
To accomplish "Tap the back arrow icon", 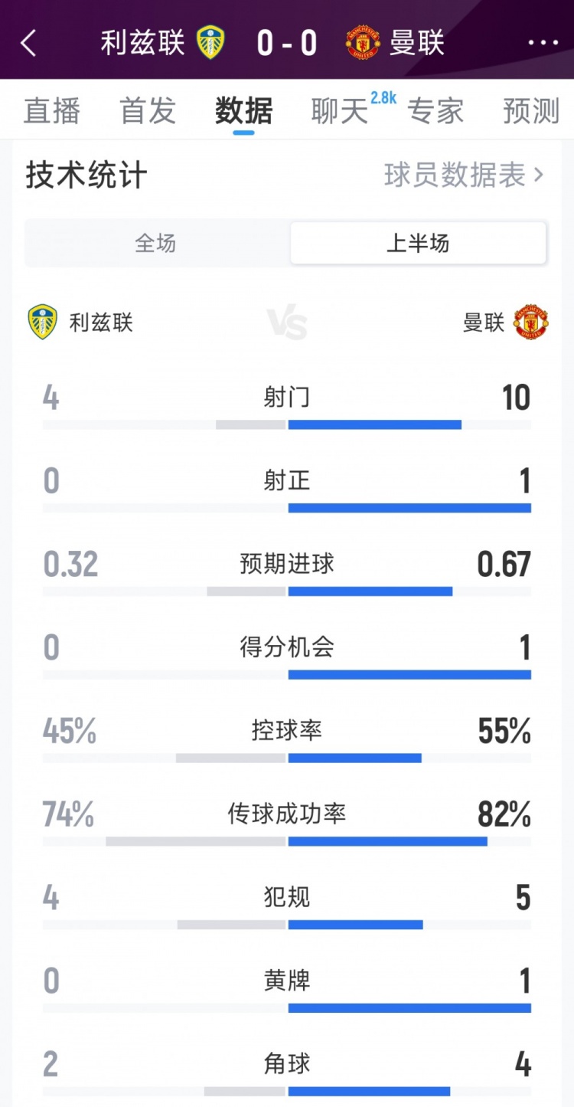I will coord(28,44).
